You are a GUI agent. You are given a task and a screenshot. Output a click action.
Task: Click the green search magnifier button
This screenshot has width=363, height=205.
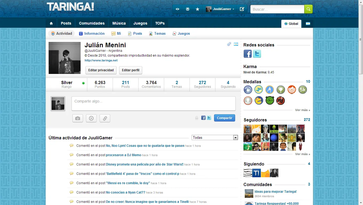point(308,9)
